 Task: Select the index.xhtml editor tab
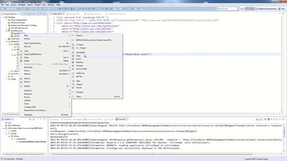pyautogui.click(x=57, y=14)
